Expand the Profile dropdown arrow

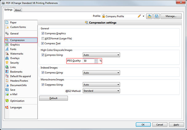[x=143, y=16]
